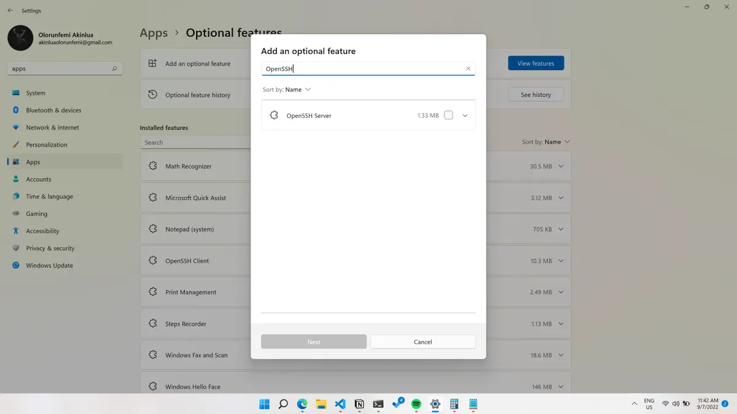Screen dimensions: 737x414
Task: Expand the Microsoft Quick Assist row chevron
Action: 561,198
